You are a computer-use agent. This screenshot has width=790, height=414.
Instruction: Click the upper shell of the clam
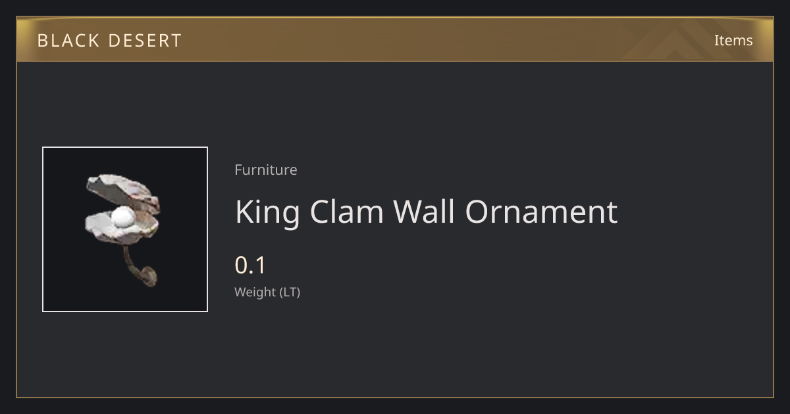pyautogui.click(x=124, y=191)
